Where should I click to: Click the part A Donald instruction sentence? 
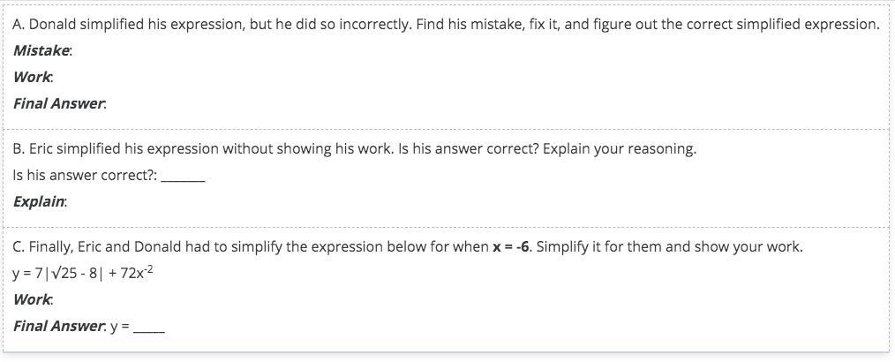(447, 25)
